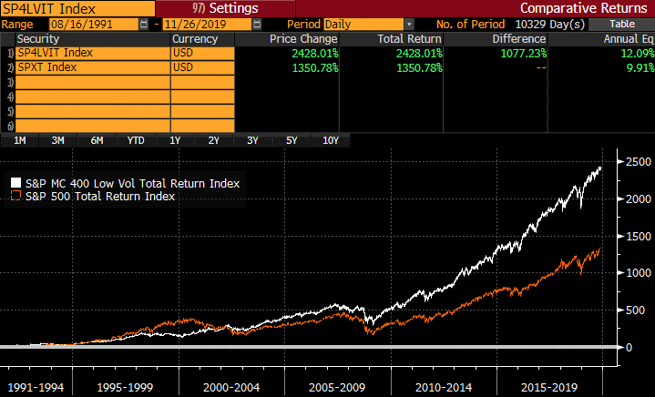
Task: Click the SP4LVIT Index security row cell
Action: tap(93, 53)
